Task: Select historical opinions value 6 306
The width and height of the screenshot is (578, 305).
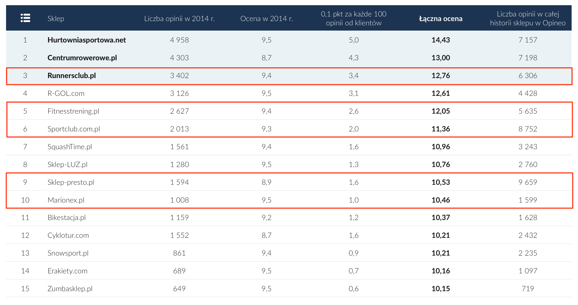Action: [x=528, y=75]
